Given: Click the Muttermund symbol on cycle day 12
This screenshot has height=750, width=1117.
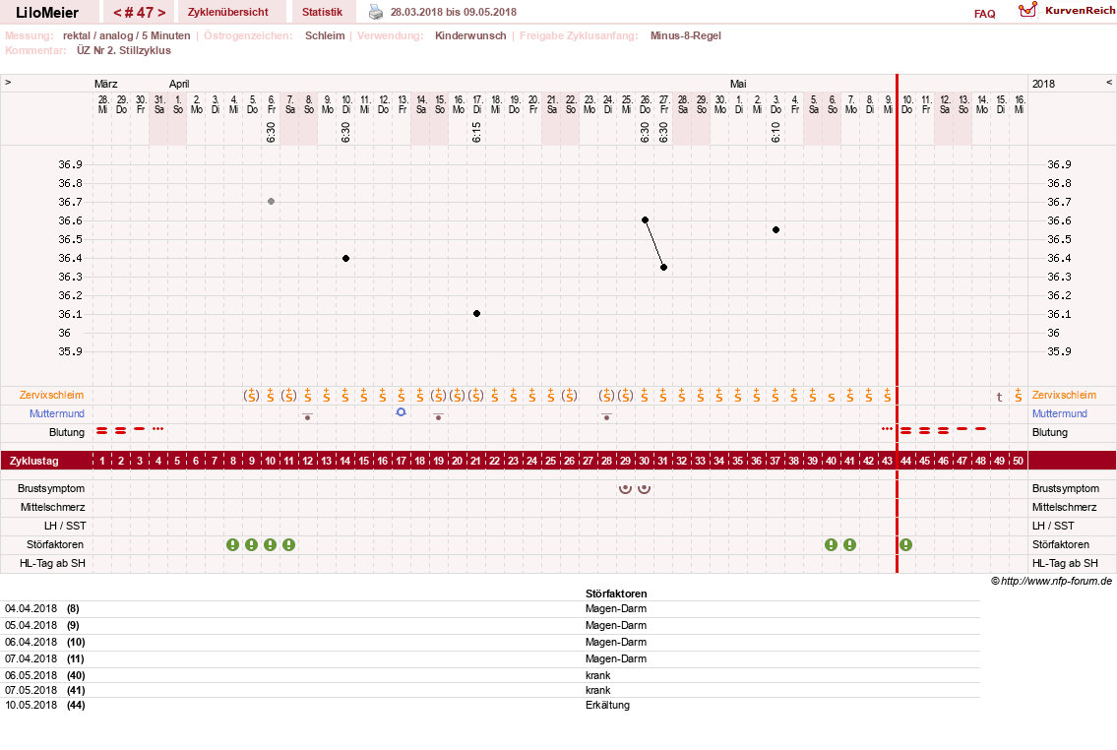Looking at the screenshot, I should coord(308,416).
